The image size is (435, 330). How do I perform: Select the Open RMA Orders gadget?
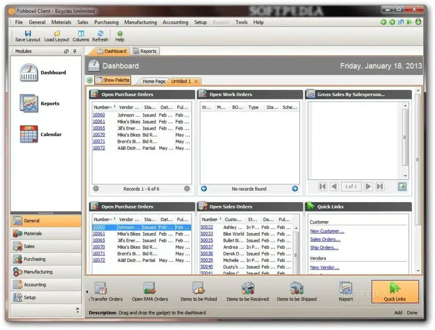tap(150, 292)
